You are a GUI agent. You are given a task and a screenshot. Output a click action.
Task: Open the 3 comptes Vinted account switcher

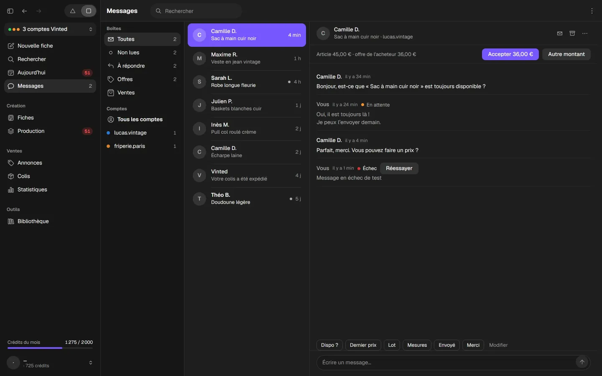click(x=50, y=29)
